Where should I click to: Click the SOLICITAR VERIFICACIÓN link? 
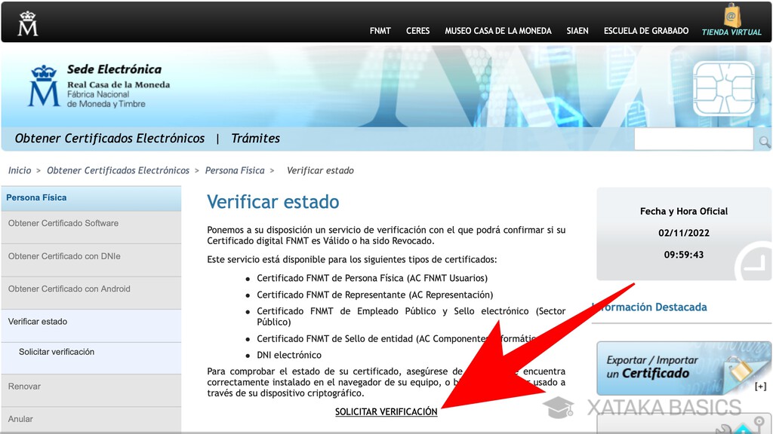click(x=386, y=412)
